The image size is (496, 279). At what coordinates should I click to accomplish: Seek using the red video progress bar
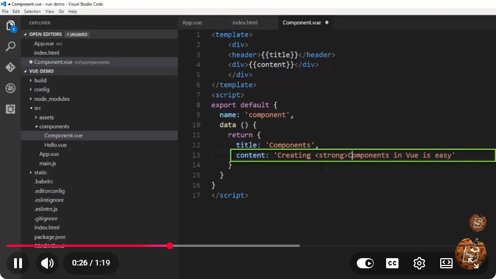click(153, 246)
